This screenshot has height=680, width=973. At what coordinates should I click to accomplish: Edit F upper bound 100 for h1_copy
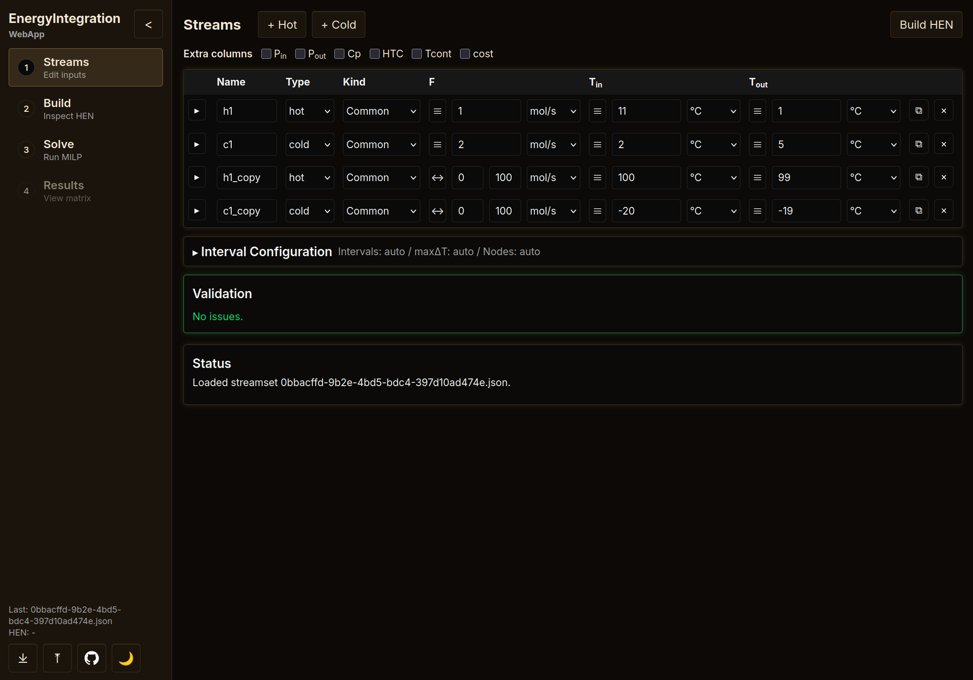pyautogui.click(x=505, y=178)
